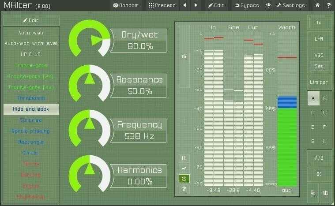
Task: Toggle the Bypass button
Action: point(247,5)
